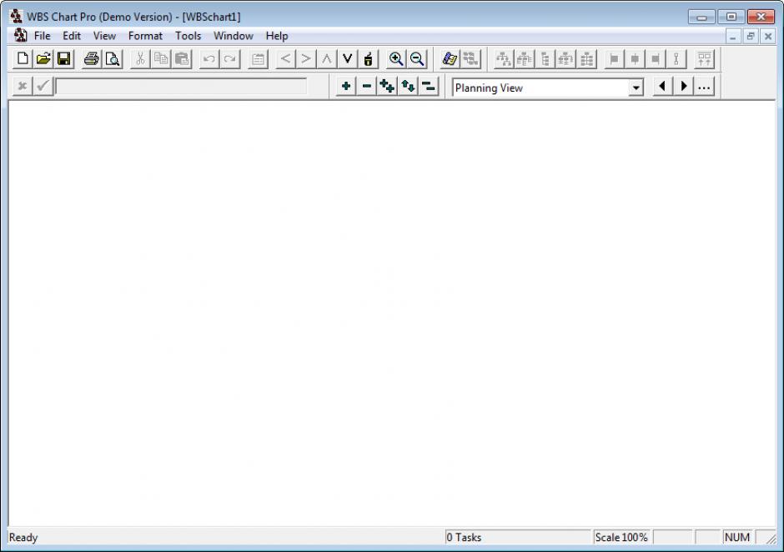Open the File menu

[x=42, y=36]
